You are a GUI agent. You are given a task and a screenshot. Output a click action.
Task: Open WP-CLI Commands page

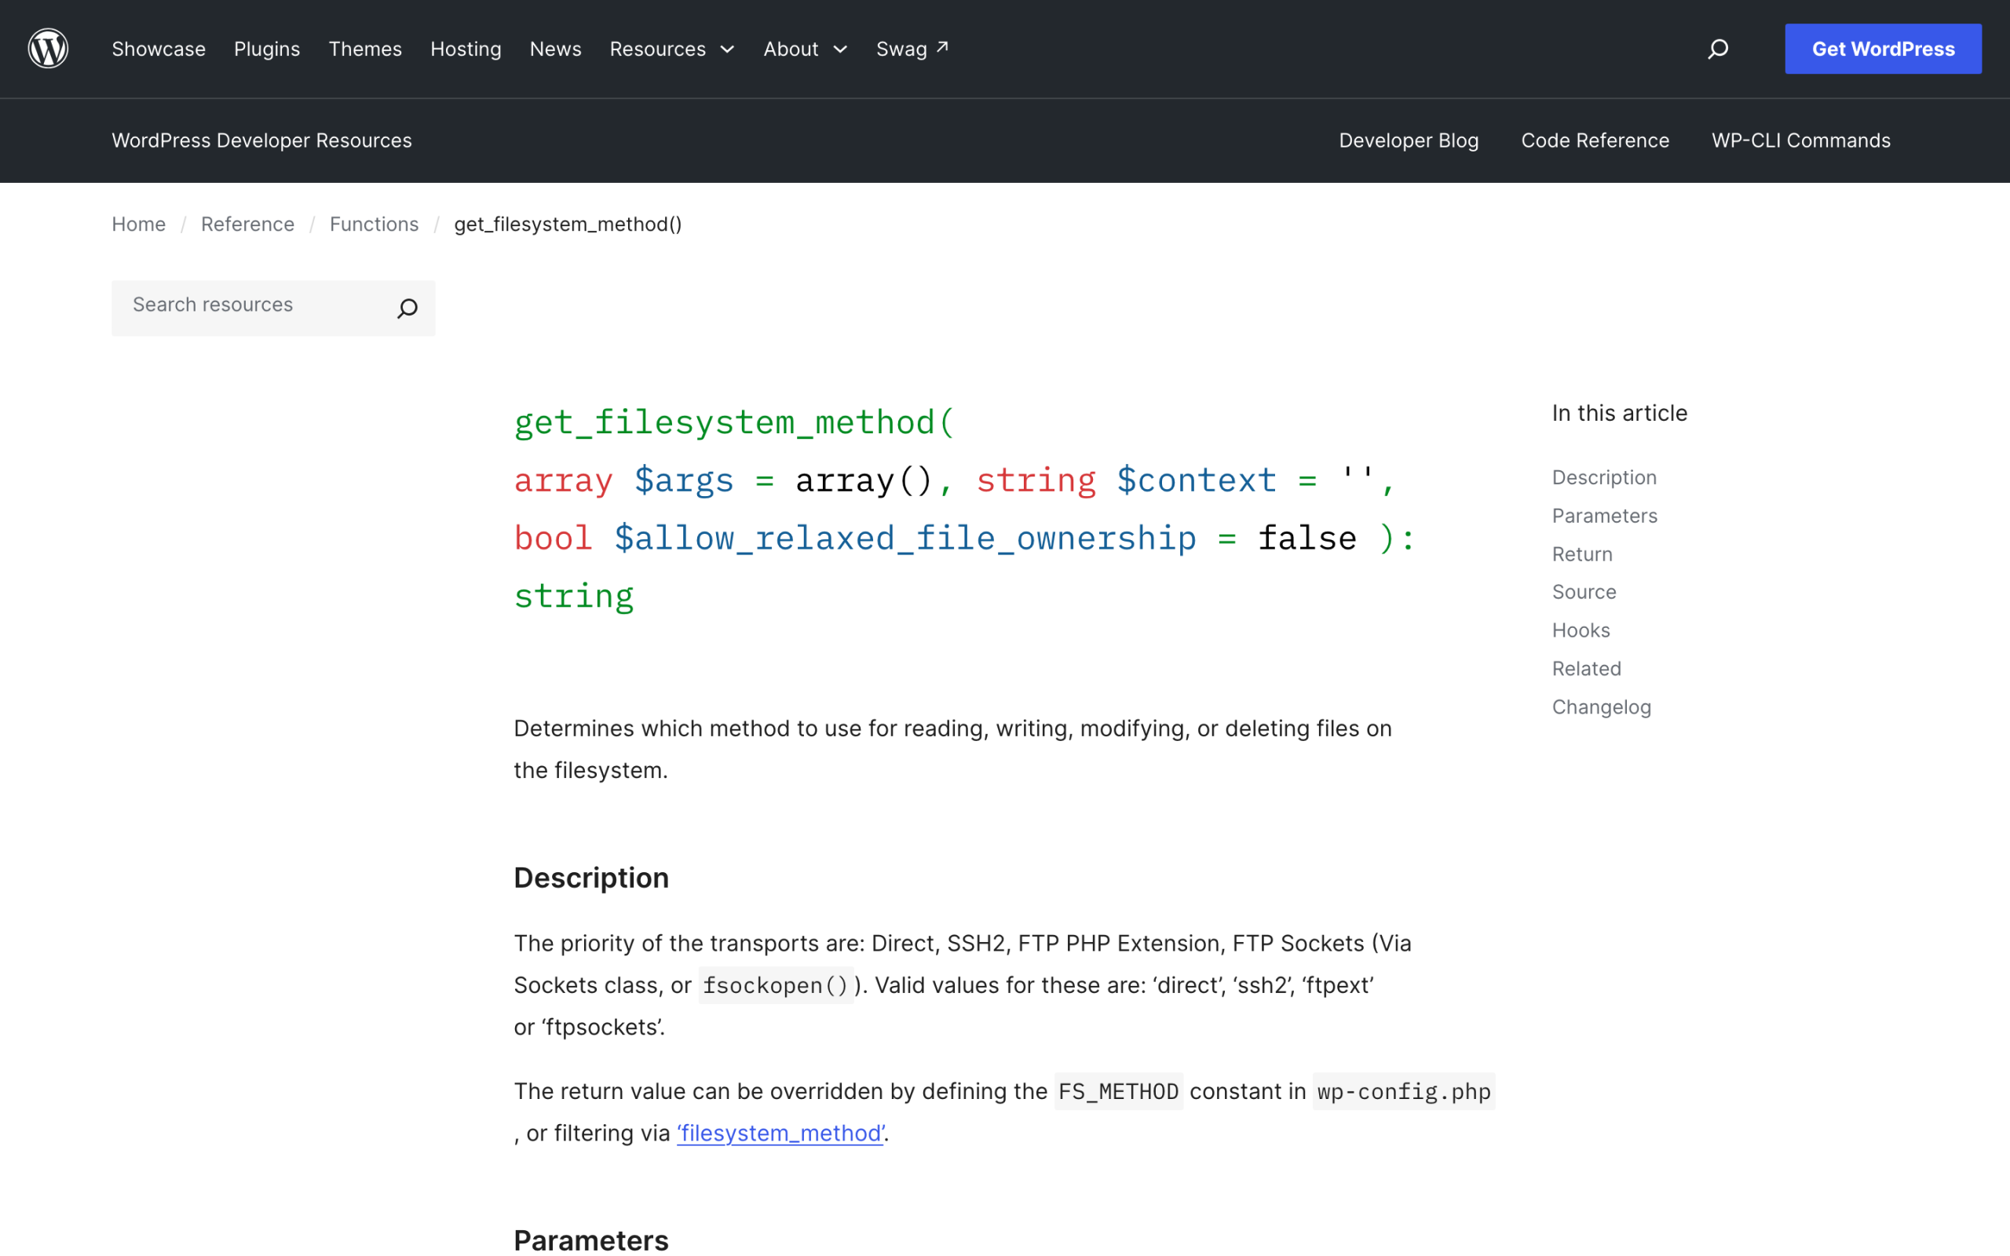(1800, 141)
